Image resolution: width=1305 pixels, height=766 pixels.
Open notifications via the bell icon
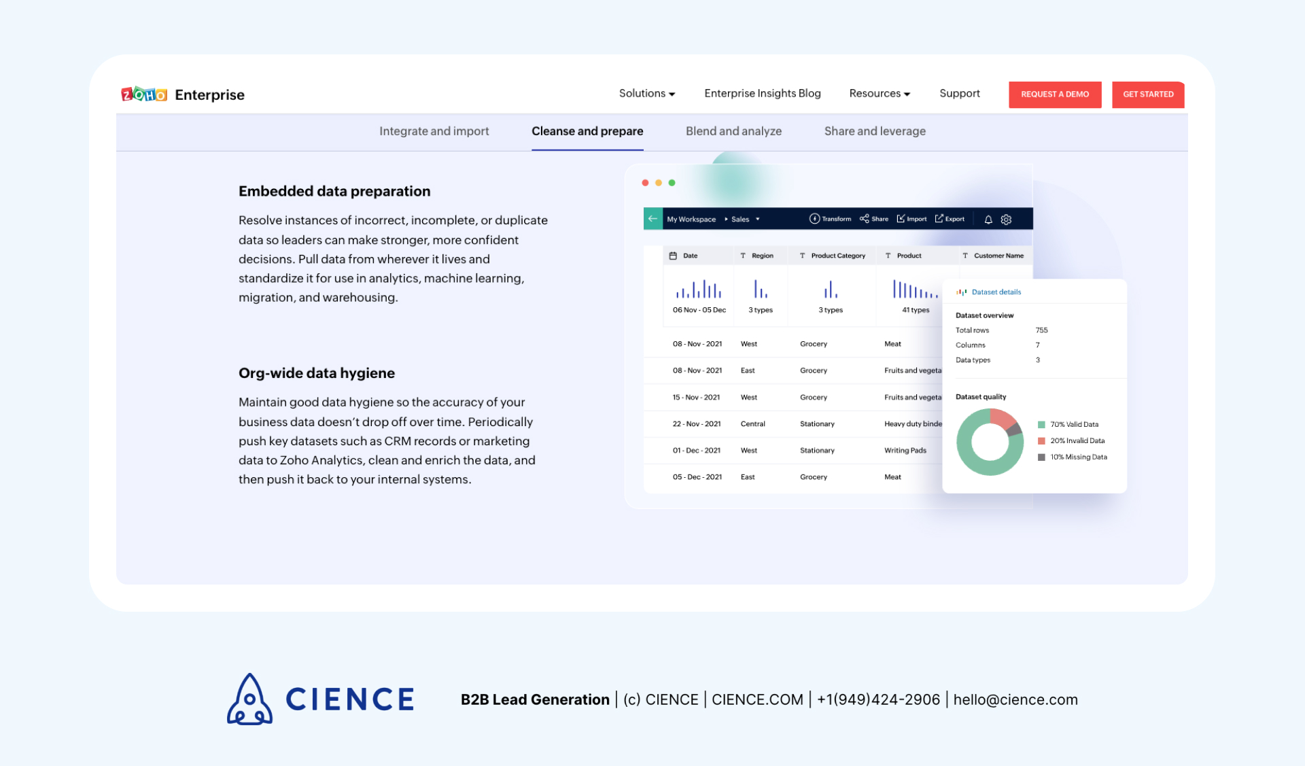point(988,219)
